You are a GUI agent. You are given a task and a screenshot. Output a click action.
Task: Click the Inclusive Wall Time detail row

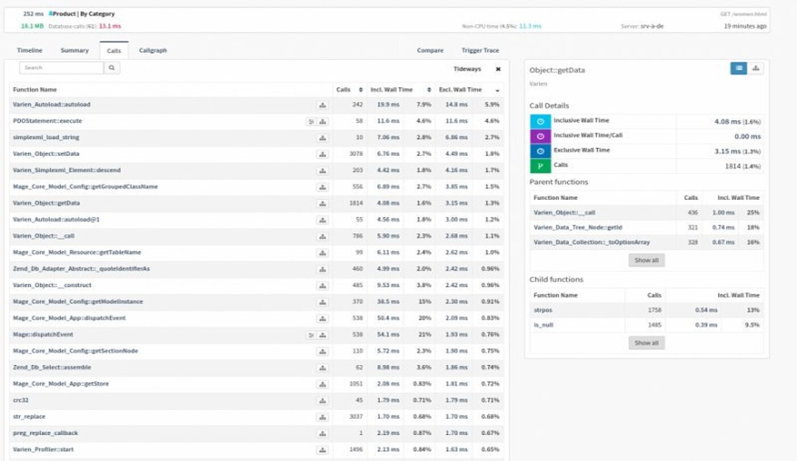(647, 121)
